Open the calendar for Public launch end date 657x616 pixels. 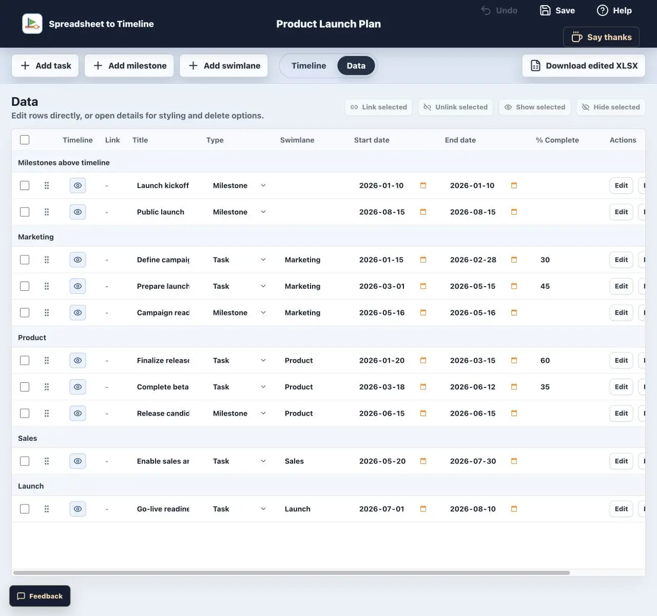514,212
